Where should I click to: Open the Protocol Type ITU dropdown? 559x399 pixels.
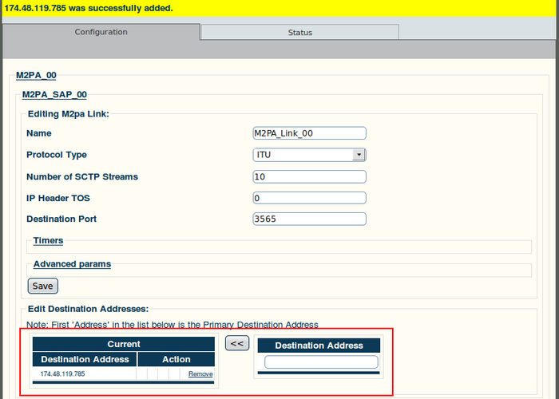310,155
